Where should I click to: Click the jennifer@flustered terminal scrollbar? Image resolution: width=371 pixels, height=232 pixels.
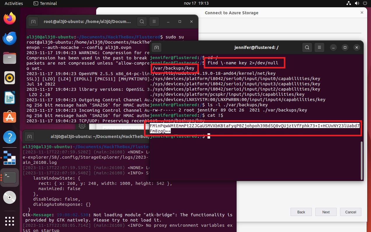click(x=362, y=160)
